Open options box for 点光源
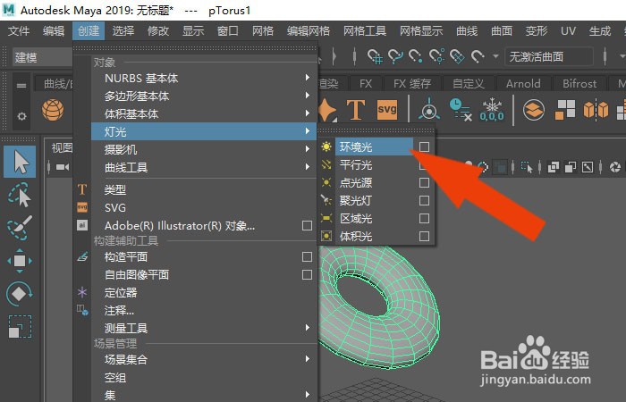The height and width of the screenshot is (402, 626). pyautogui.click(x=425, y=182)
